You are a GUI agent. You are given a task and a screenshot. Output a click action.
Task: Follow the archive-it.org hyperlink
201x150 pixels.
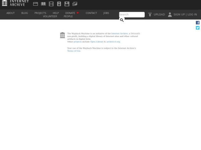[113, 42]
